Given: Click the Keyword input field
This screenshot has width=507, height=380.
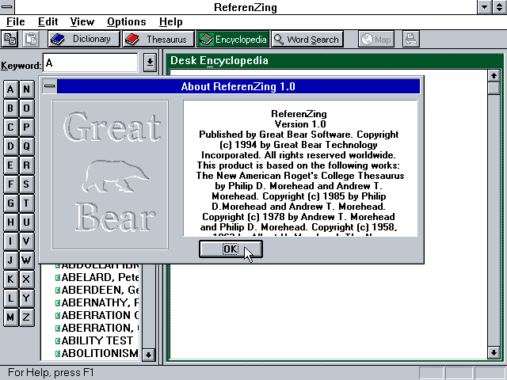Looking at the screenshot, I should 90,63.
